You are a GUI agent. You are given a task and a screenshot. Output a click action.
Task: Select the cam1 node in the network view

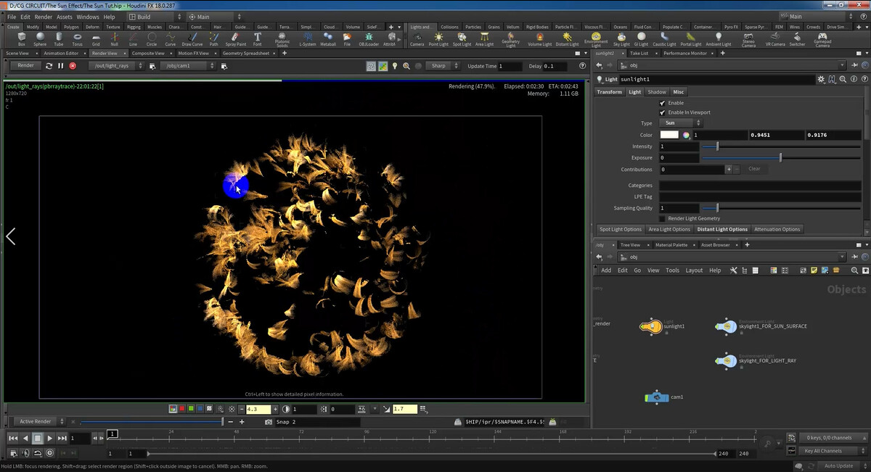click(x=657, y=397)
